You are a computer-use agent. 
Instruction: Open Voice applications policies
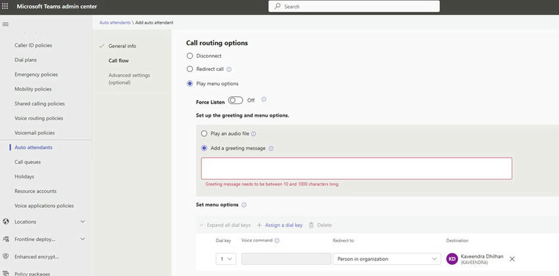click(x=44, y=206)
